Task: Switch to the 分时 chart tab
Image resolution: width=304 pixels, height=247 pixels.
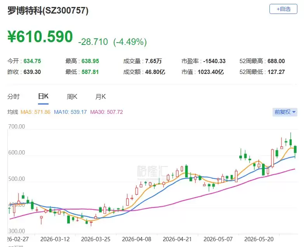Action: pos(14,96)
